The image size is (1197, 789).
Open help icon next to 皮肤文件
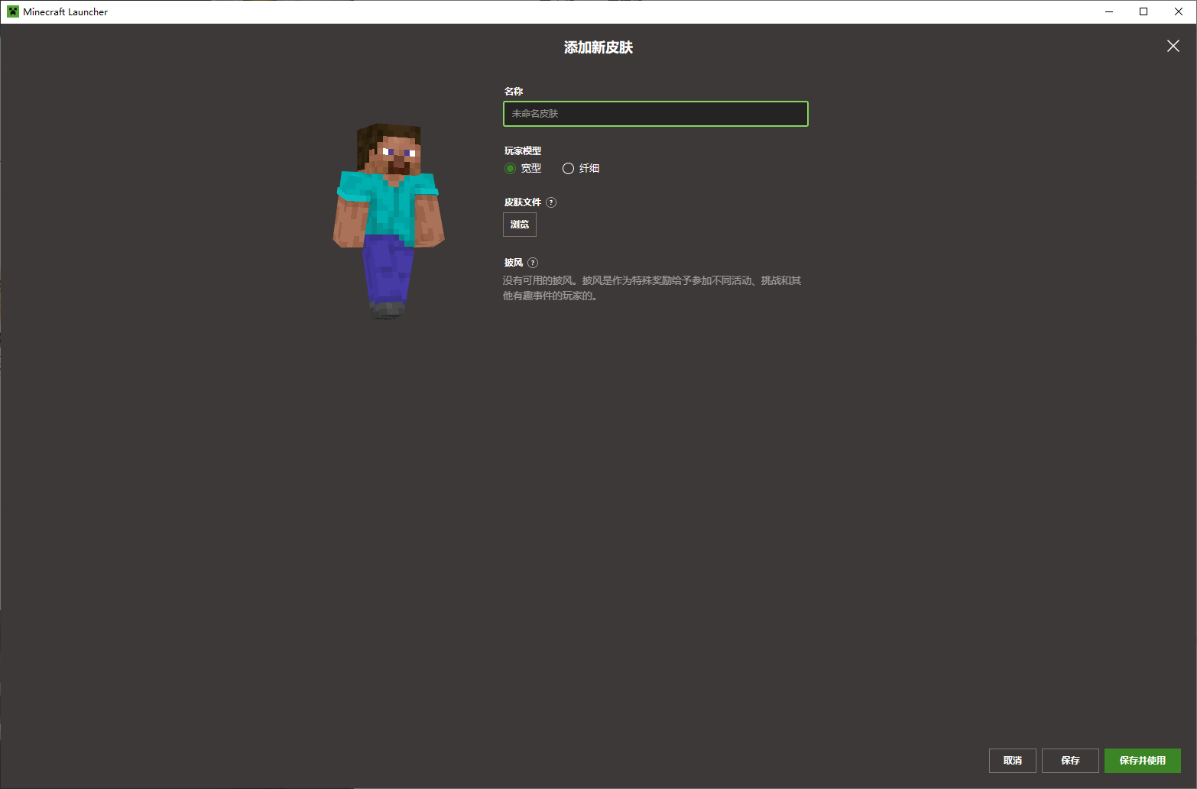pos(551,202)
